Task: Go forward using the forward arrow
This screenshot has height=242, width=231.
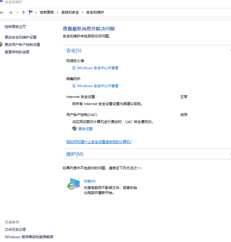Action: 11,12
